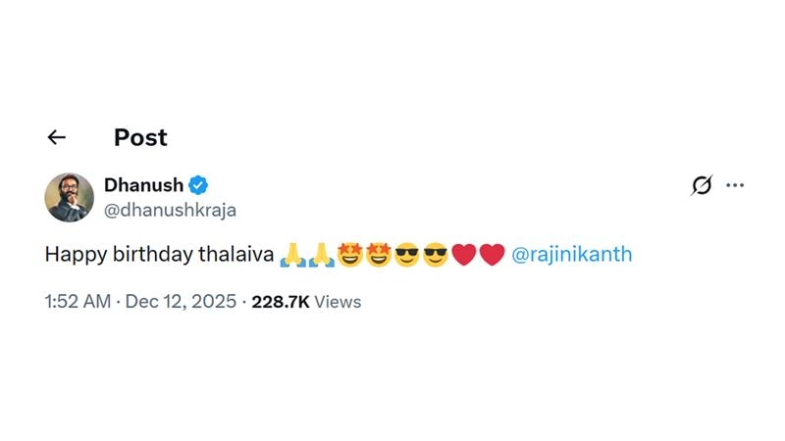The width and height of the screenshot is (785, 441).
Task: Click the Grok explain post icon
Action: coord(701,185)
